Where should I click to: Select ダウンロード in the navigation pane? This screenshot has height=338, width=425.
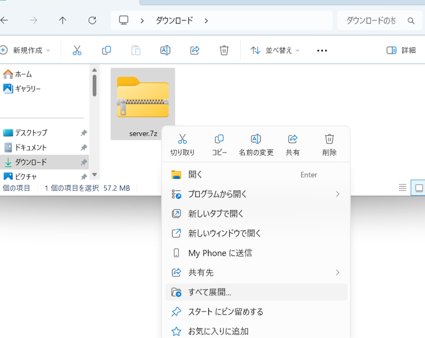pos(45,162)
